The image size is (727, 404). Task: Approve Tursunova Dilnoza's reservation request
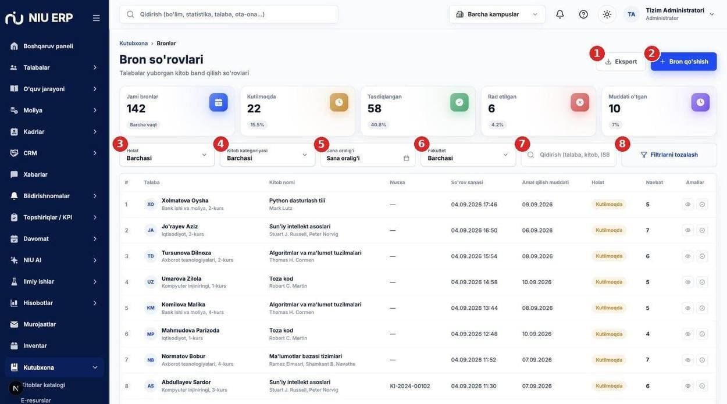pyautogui.click(x=702, y=256)
